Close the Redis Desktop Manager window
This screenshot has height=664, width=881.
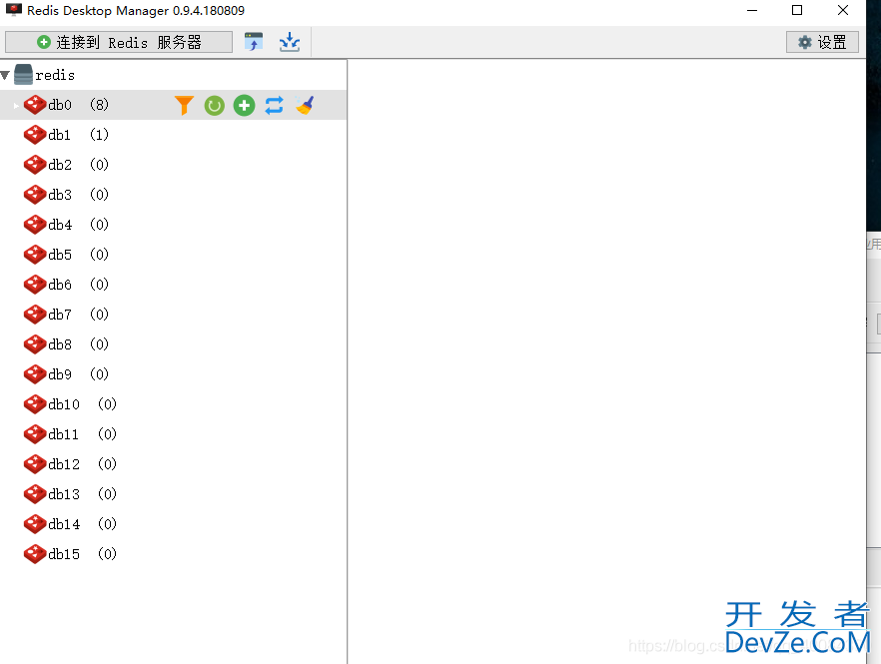click(x=843, y=10)
